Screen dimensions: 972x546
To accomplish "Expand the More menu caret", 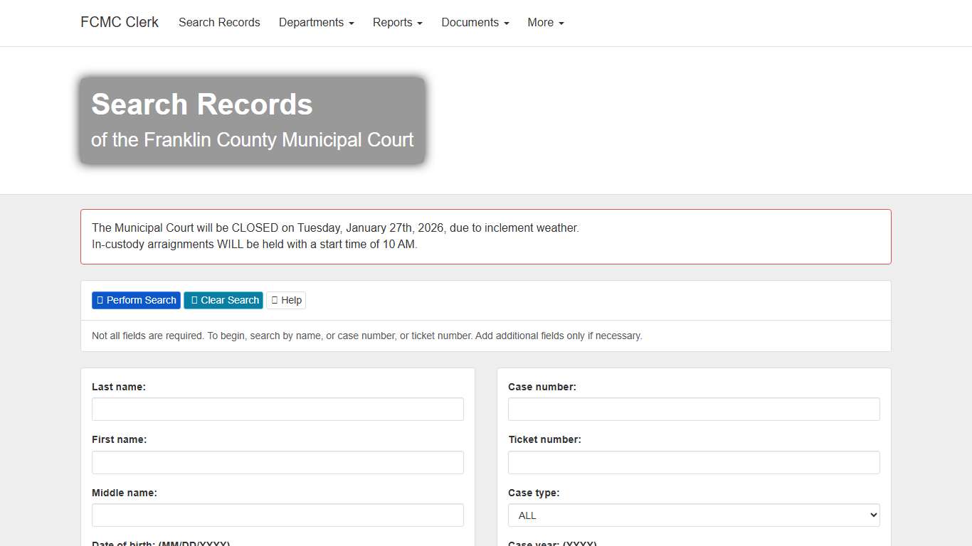I will pyautogui.click(x=561, y=23).
